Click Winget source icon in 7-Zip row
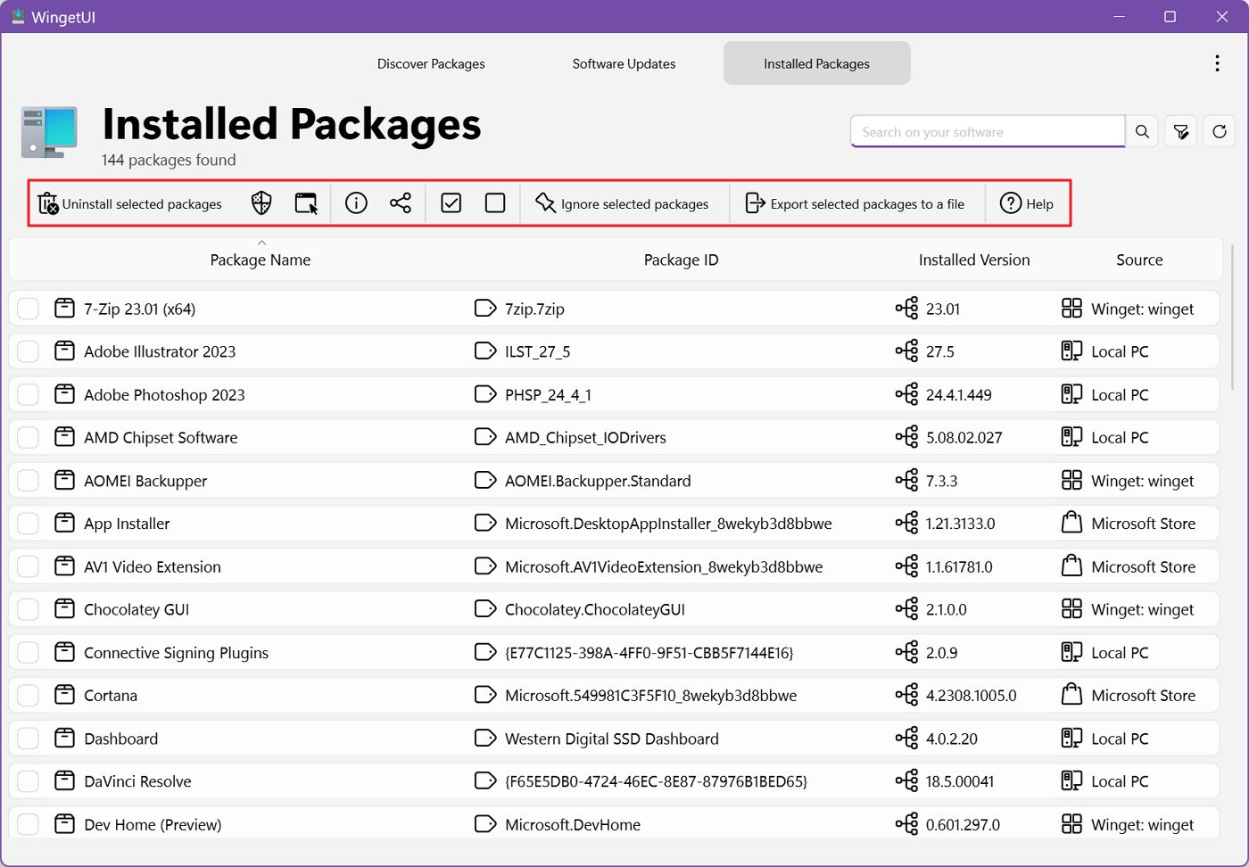Image resolution: width=1249 pixels, height=867 pixels. pyautogui.click(x=1071, y=309)
